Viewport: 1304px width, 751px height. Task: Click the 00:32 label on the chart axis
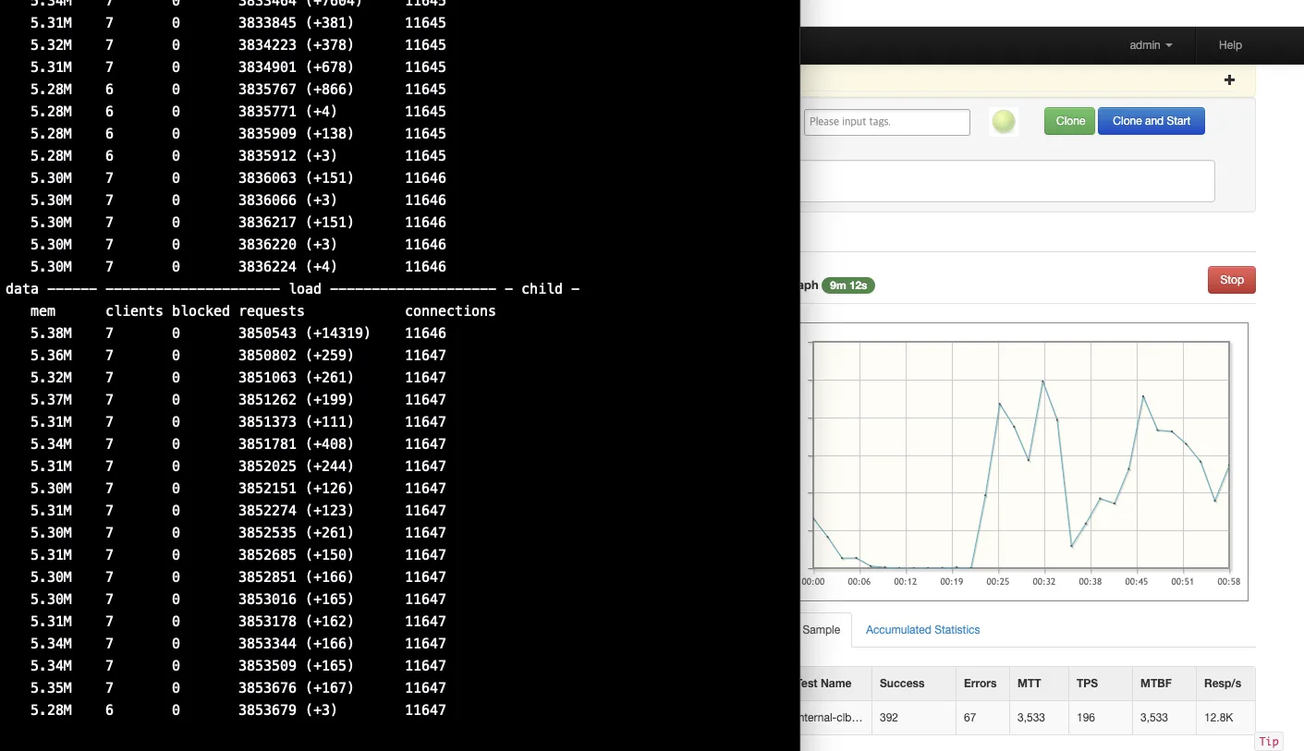coord(1043,582)
